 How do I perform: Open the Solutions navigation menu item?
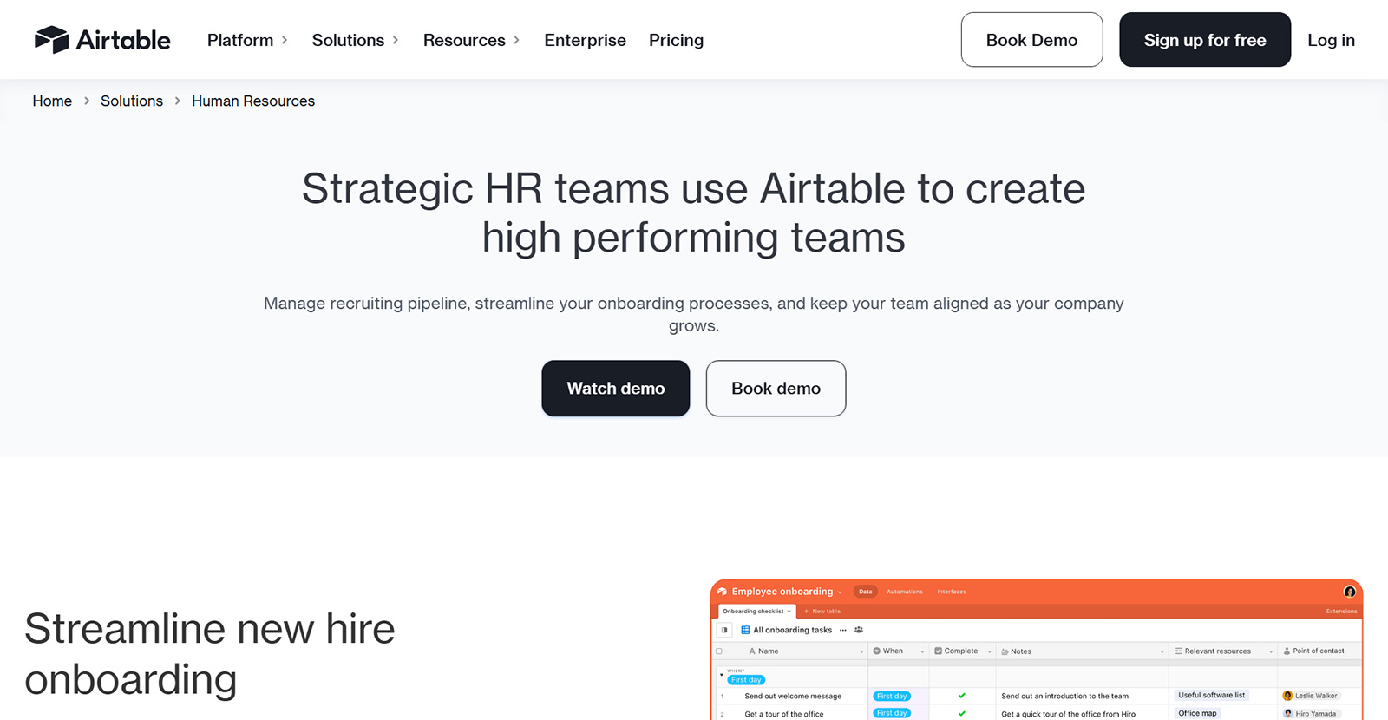[x=348, y=40]
